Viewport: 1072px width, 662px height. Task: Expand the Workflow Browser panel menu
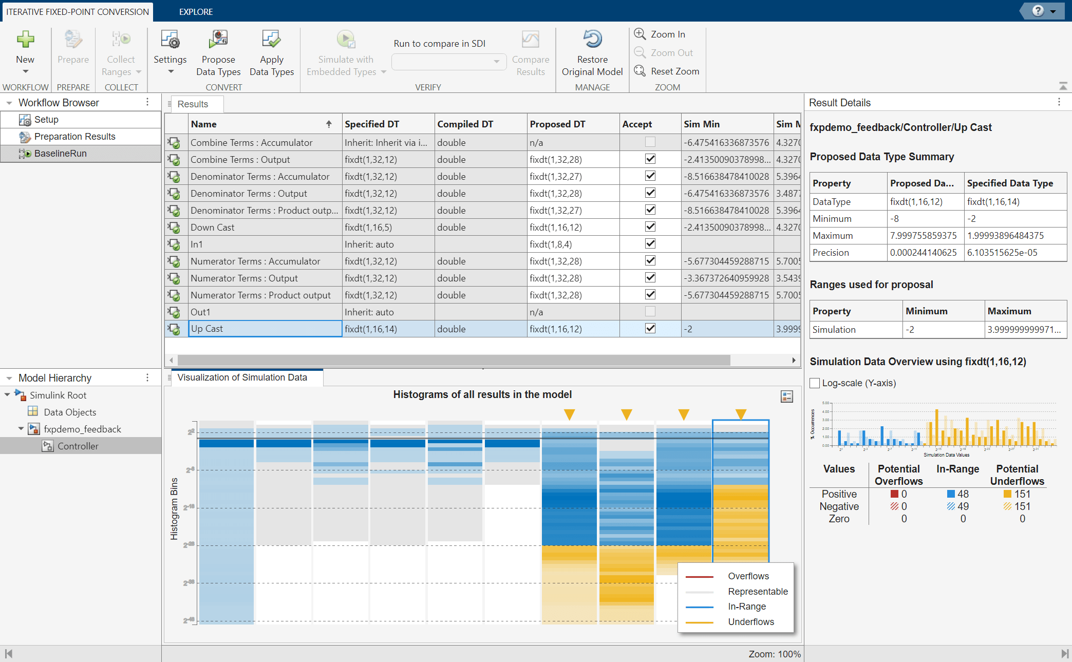[147, 103]
